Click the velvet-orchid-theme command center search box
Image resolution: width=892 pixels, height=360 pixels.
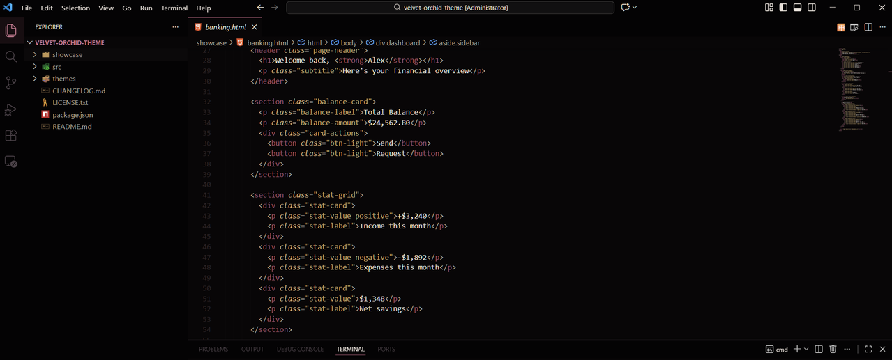point(450,8)
